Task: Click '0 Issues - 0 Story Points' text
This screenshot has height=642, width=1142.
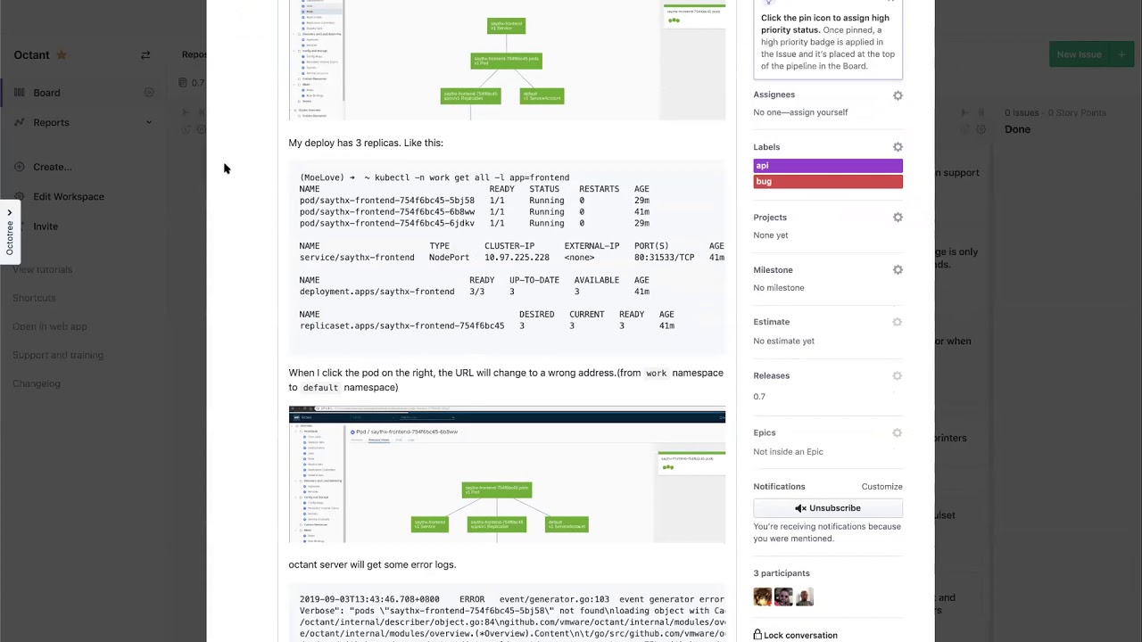Action: 1055,113
